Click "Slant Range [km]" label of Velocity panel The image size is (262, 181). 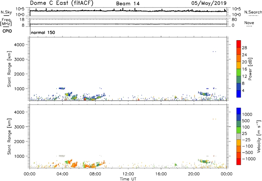tap(9, 136)
